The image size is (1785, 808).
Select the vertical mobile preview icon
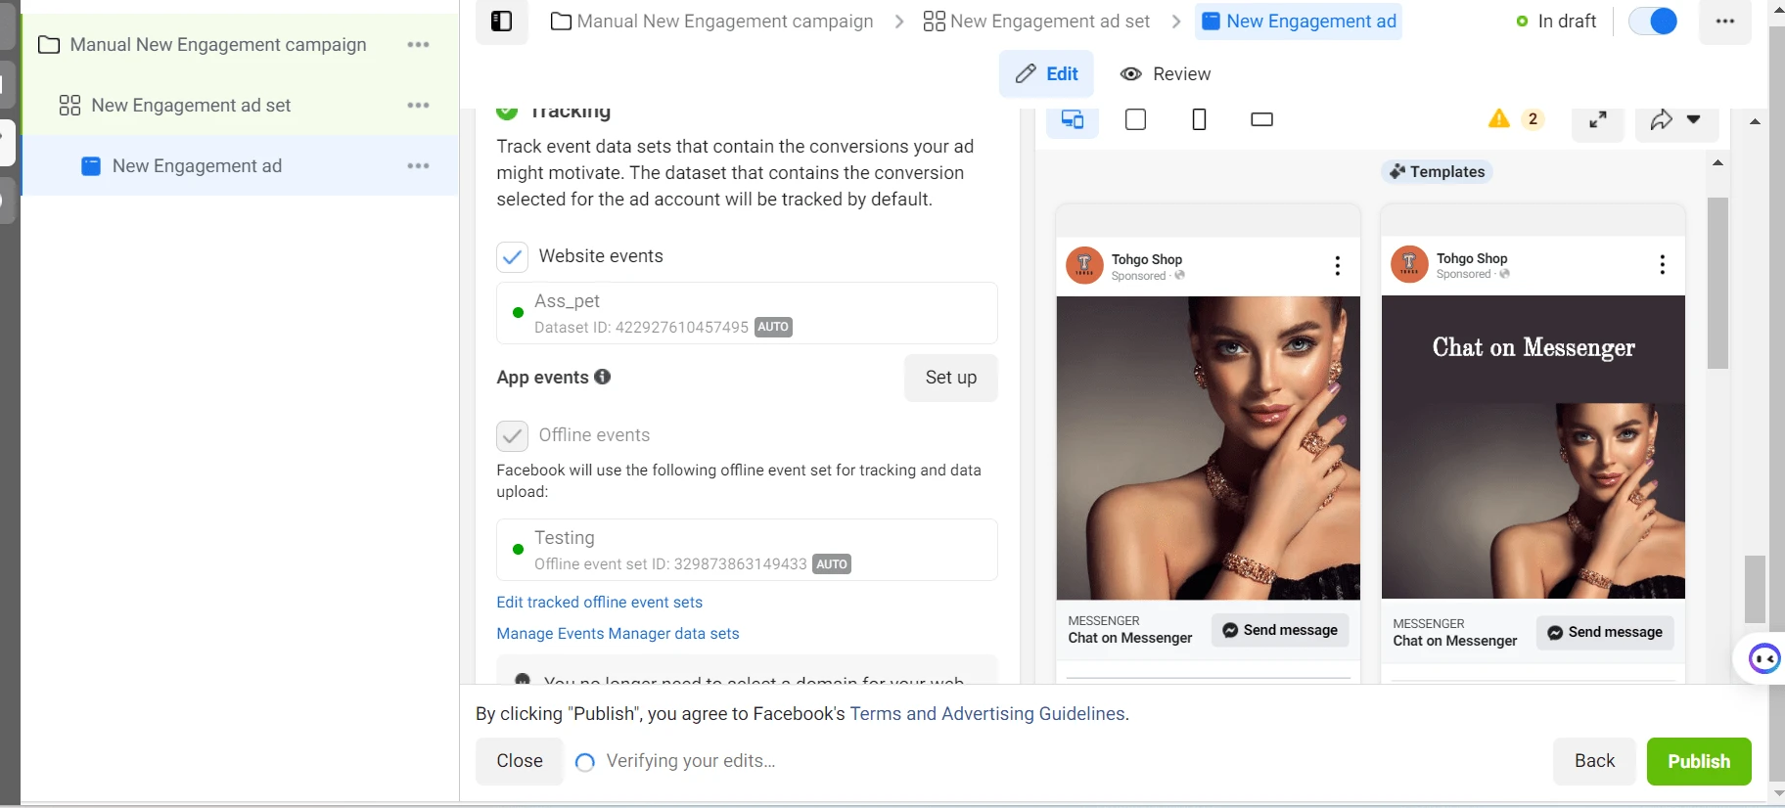pyautogui.click(x=1199, y=119)
